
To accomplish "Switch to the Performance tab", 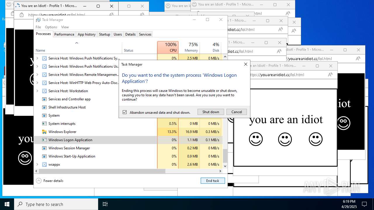I will point(64,34).
